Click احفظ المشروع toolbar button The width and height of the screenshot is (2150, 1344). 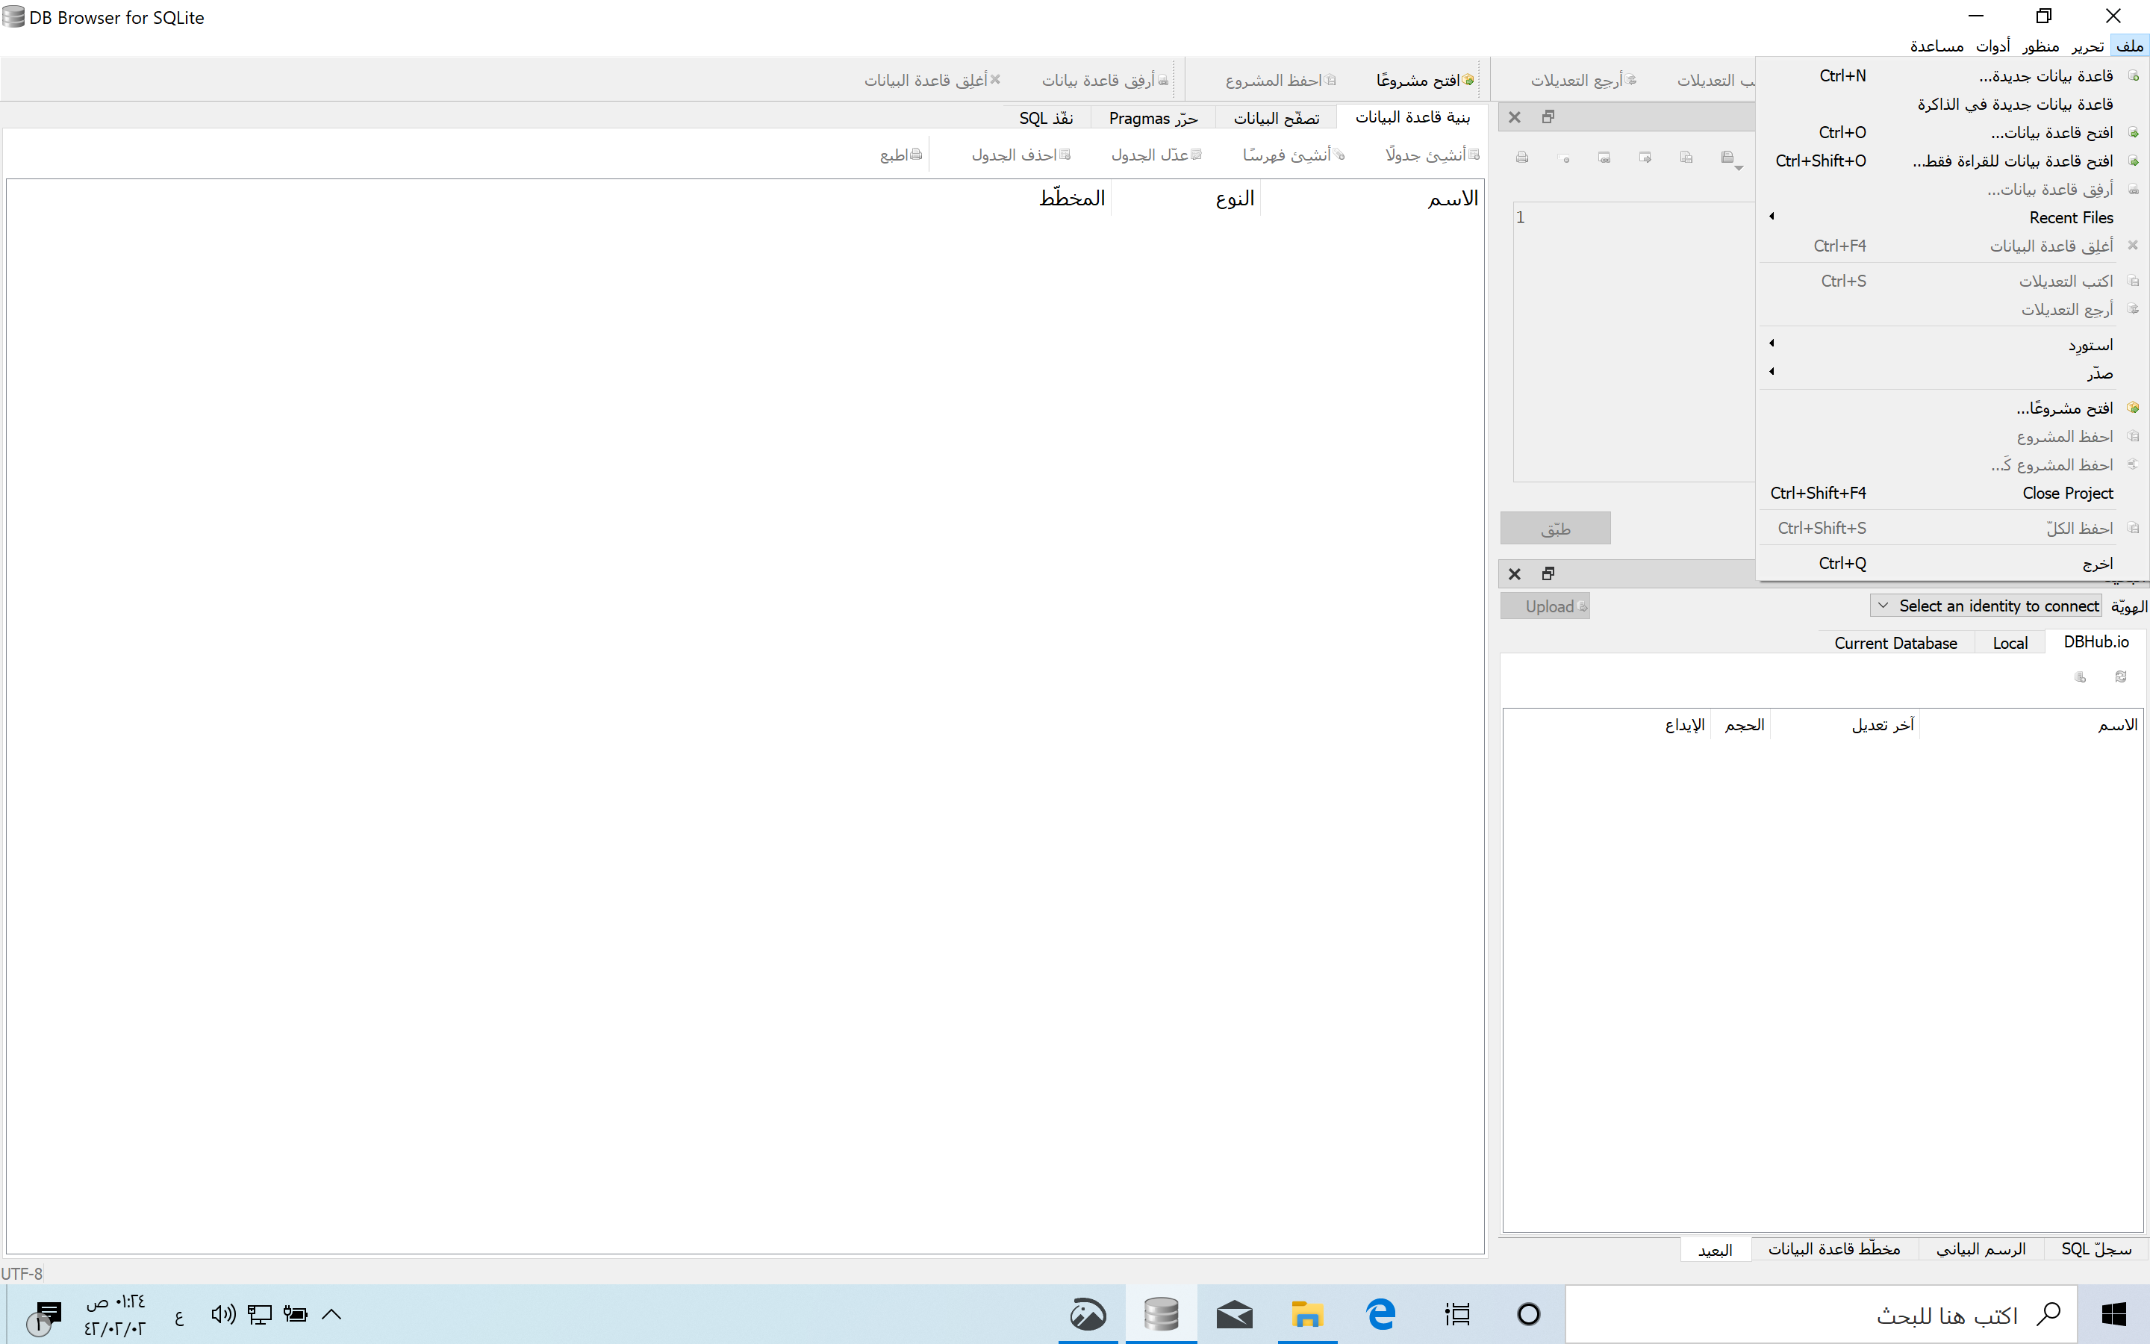tap(1280, 80)
